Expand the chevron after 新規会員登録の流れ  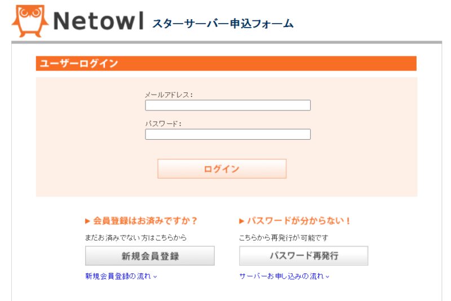[x=155, y=277]
